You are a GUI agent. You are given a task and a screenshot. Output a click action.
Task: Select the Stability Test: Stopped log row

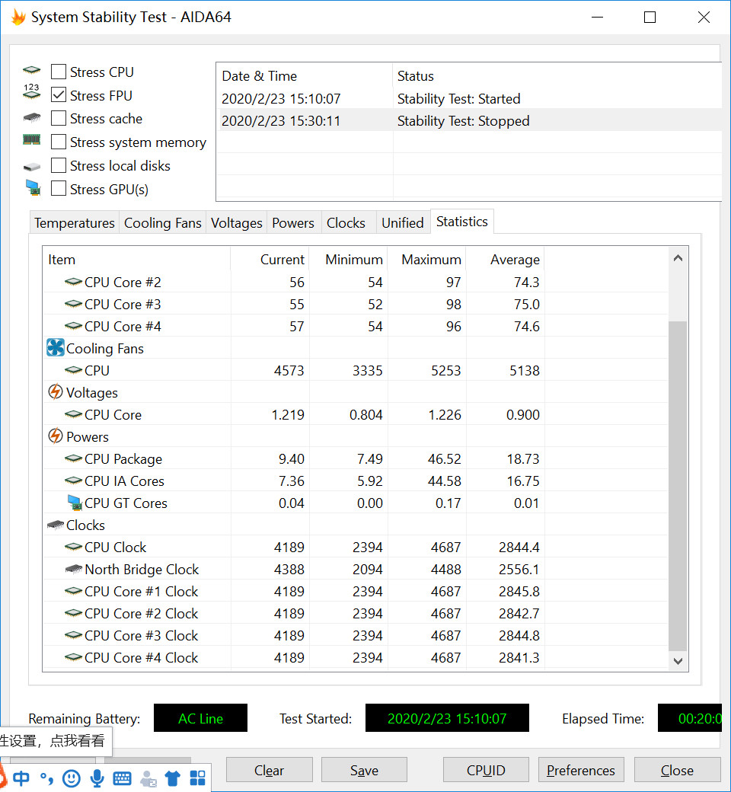(469, 121)
